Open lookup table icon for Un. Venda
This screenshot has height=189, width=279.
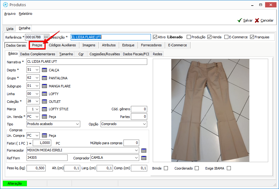(44, 116)
